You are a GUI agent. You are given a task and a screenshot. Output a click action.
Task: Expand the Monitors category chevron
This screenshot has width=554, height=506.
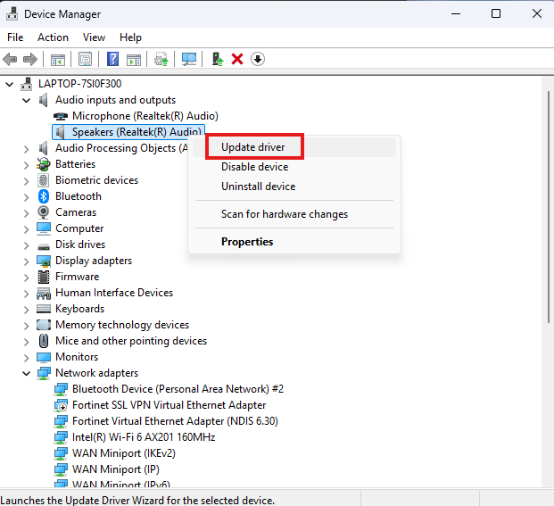coord(26,358)
